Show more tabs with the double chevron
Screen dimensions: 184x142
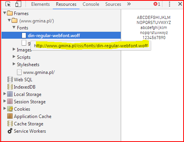[x=129, y=4]
